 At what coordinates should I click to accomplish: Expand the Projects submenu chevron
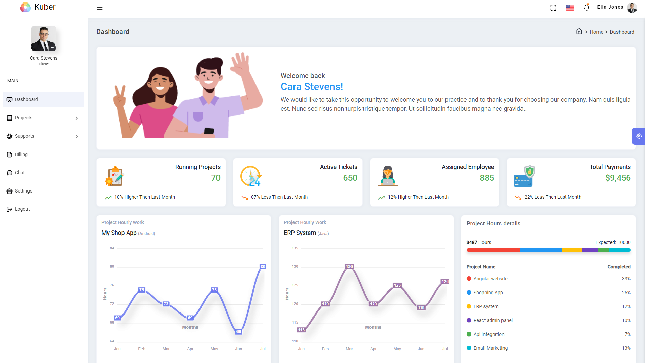coord(77,118)
